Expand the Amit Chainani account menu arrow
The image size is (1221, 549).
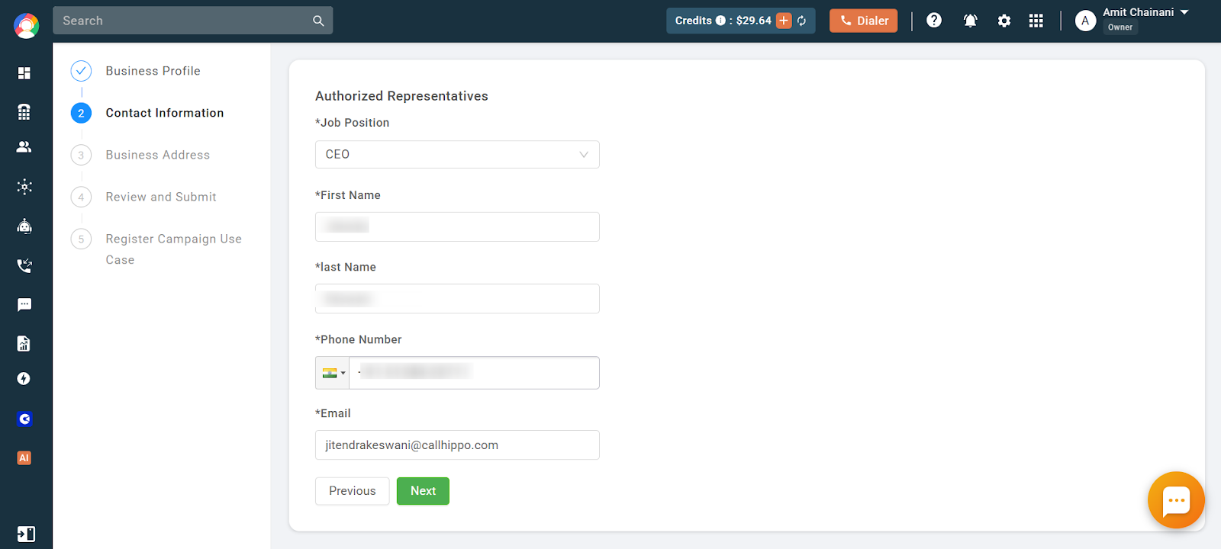pyautogui.click(x=1184, y=12)
